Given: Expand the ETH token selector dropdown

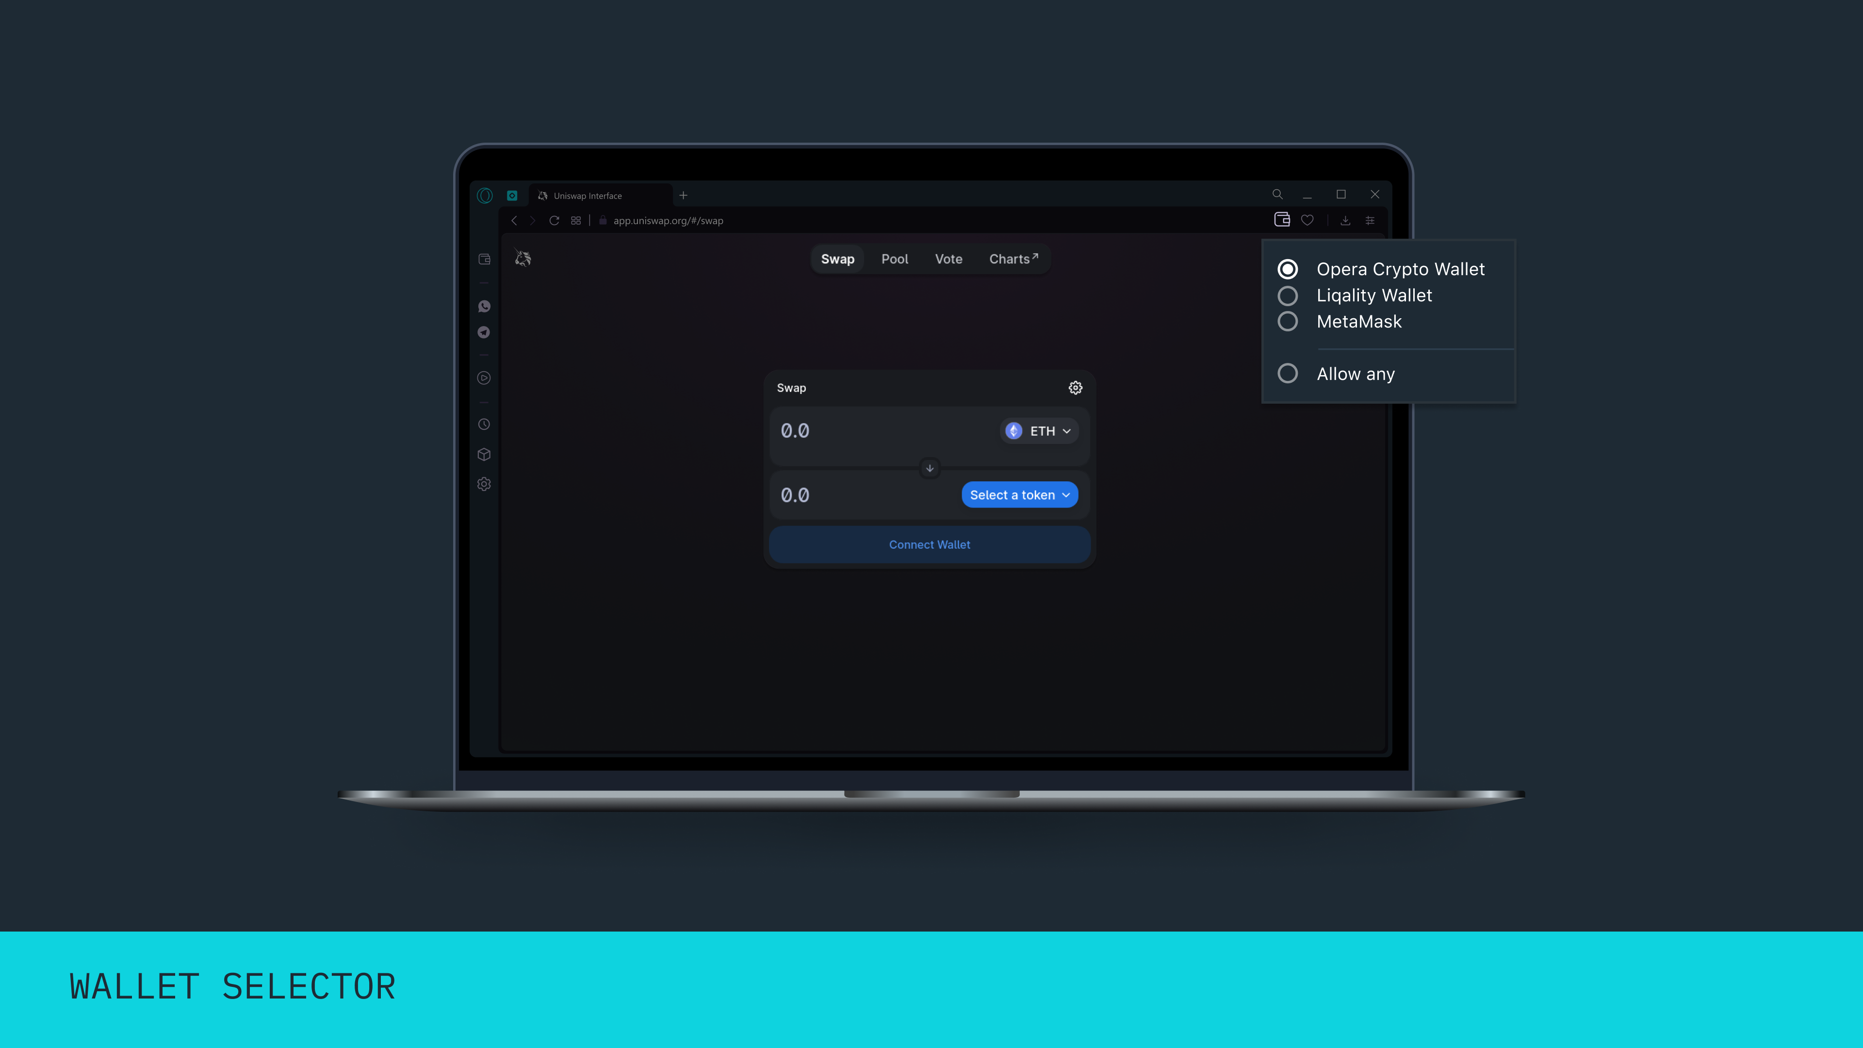Looking at the screenshot, I should point(1039,430).
